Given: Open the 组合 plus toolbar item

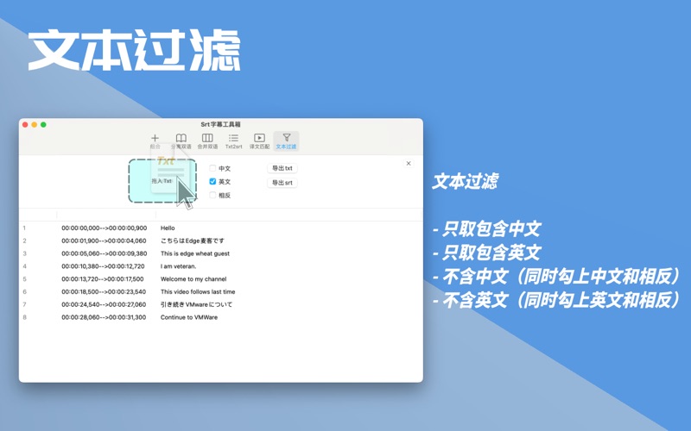Looking at the screenshot, I should point(155,141).
